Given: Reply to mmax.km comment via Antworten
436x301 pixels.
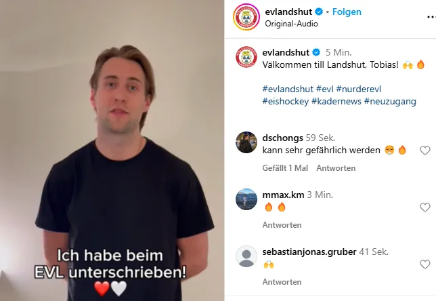Looking at the screenshot, I should coord(282,224).
